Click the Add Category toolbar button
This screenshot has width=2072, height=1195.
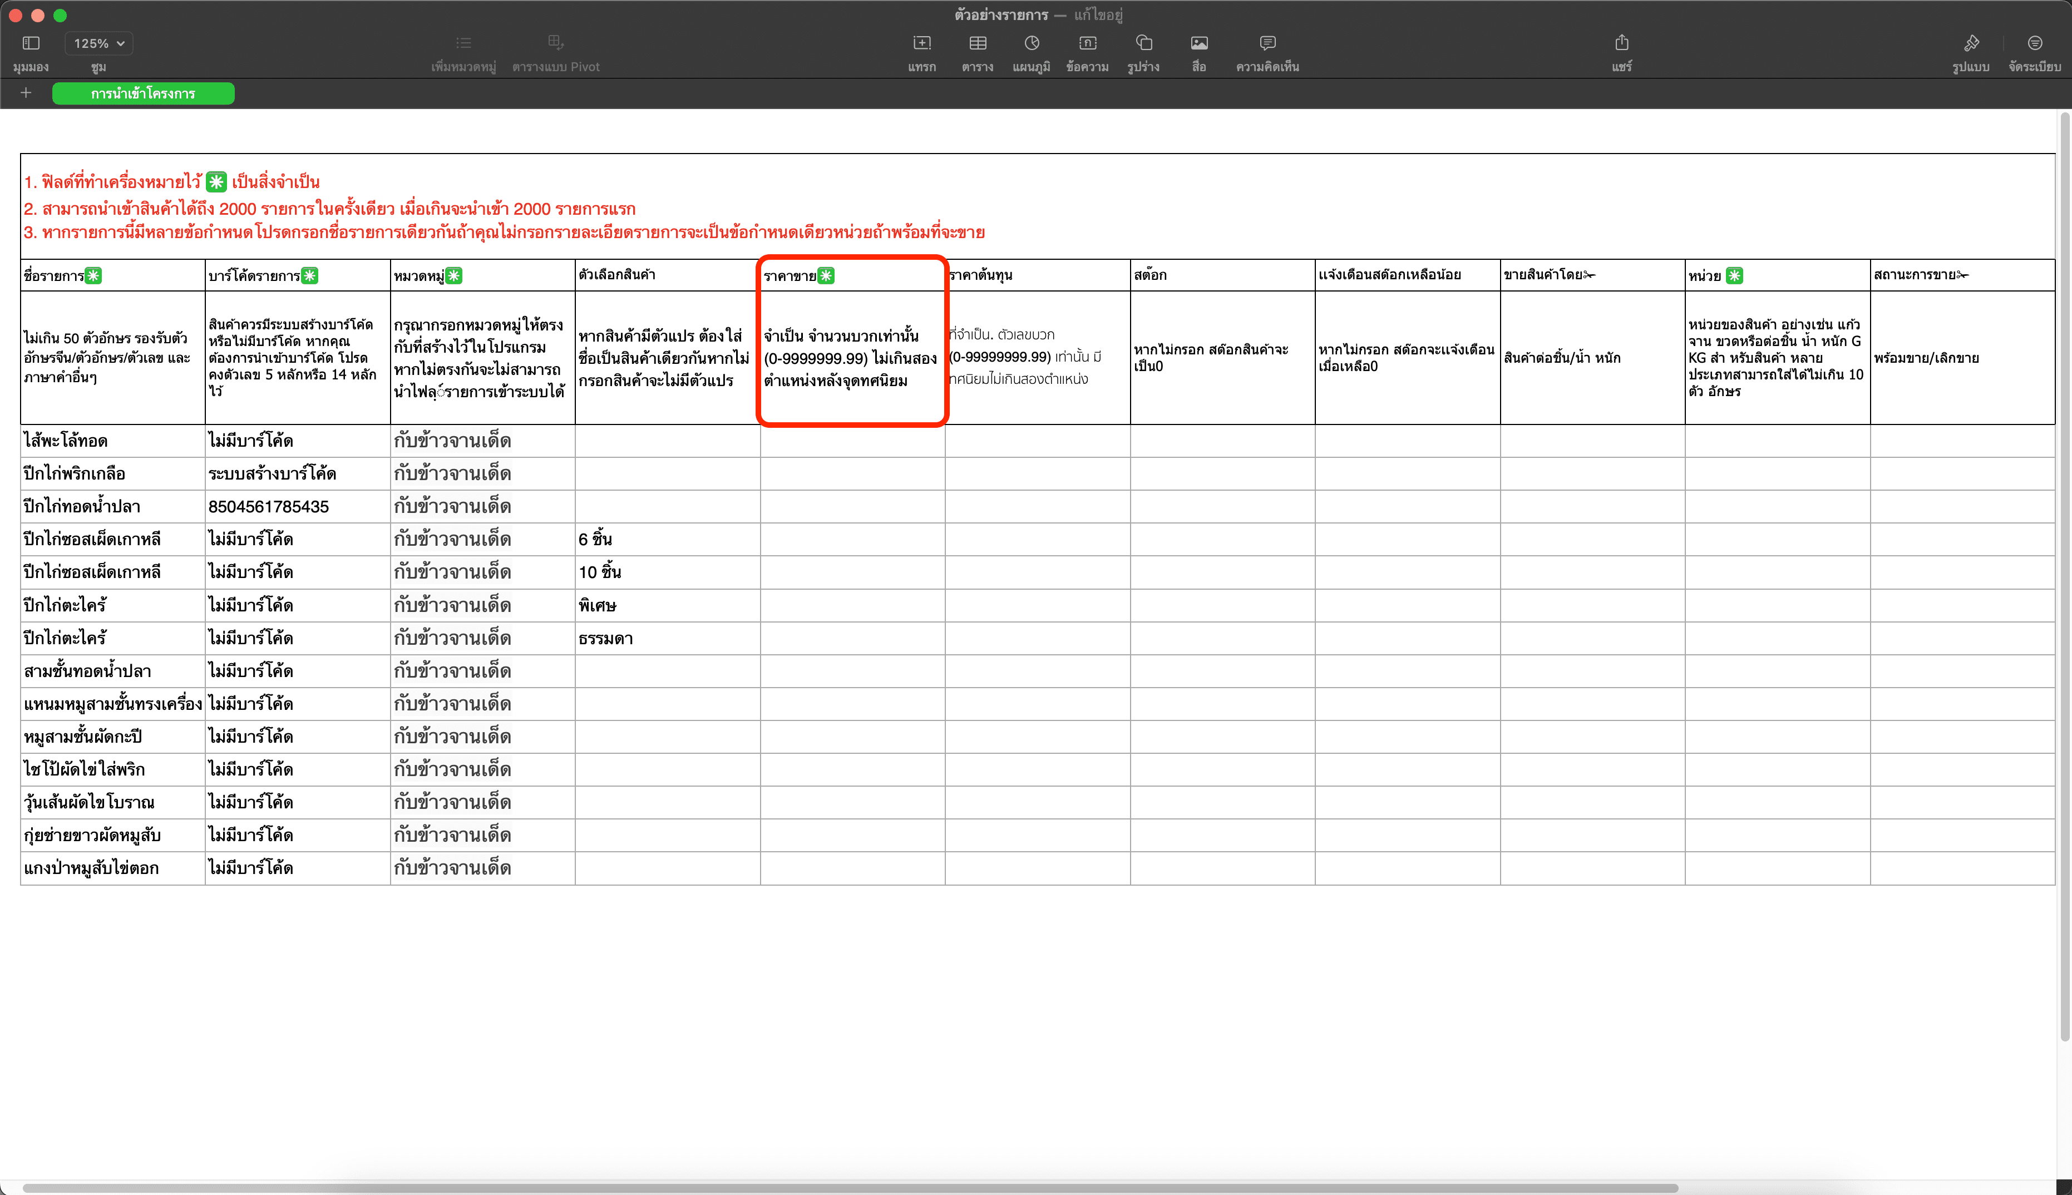coord(463,43)
